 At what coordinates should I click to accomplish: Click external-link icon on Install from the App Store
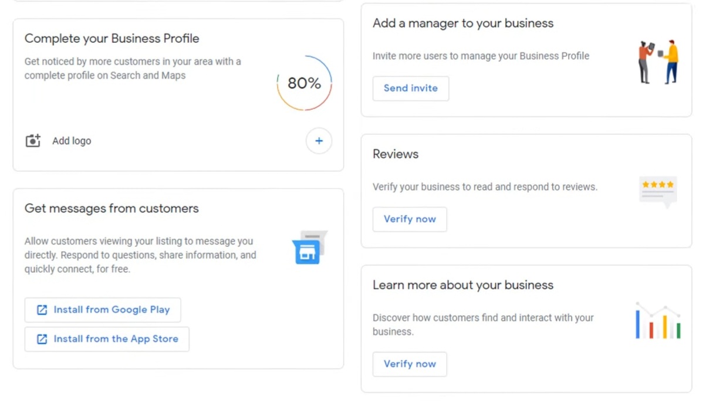coord(42,339)
